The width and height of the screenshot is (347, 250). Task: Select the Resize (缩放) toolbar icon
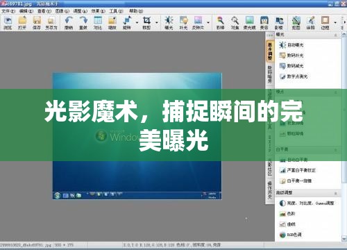(112, 23)
